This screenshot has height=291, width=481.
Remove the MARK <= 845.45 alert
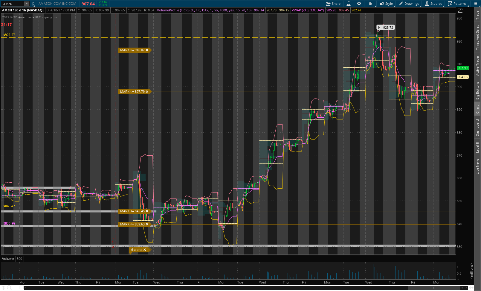147,211
